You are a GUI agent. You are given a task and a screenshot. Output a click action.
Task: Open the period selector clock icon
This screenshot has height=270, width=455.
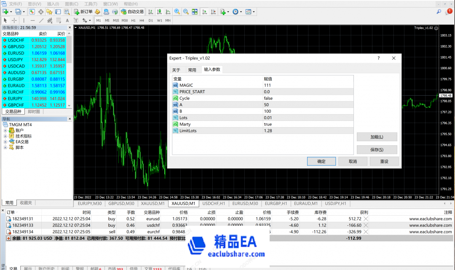pyautogui.click(x=235, y=12)
